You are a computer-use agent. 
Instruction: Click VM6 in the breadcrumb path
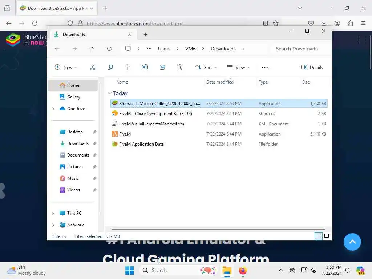point(190,49)
